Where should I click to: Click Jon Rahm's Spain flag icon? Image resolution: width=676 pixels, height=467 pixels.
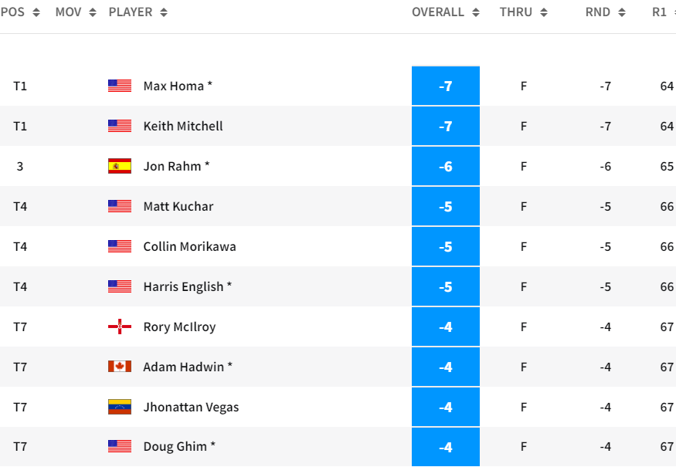tap(120, 166)
